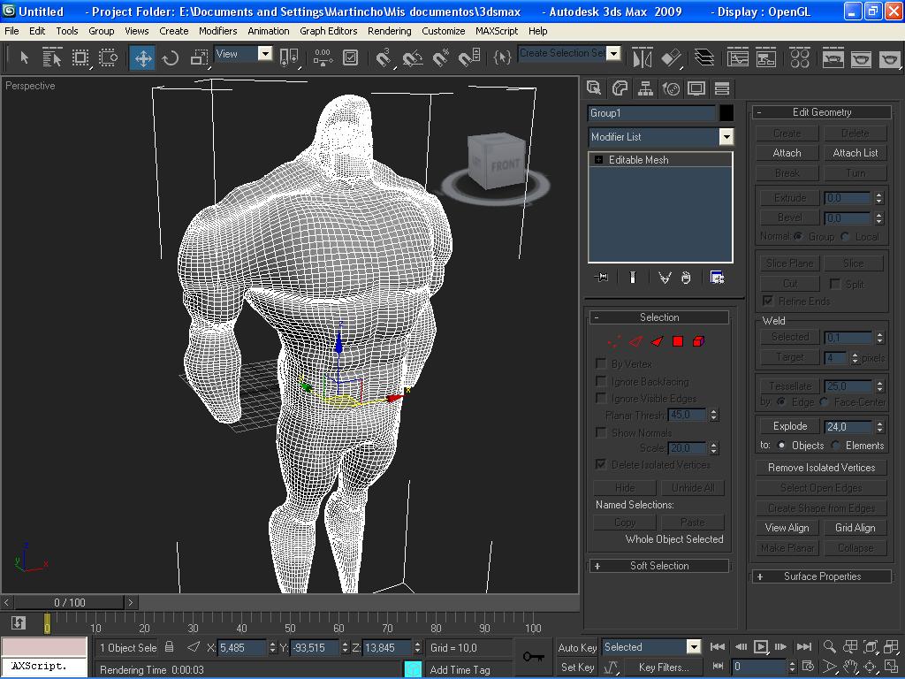Open the Schematic View icon
This screenshot has width=905, height=679.
point(766,57)
